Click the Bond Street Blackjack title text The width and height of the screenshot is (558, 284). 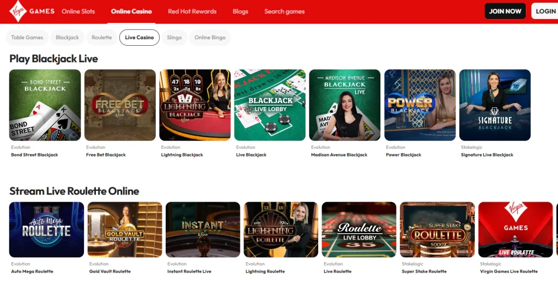click(x=34, y=155)
